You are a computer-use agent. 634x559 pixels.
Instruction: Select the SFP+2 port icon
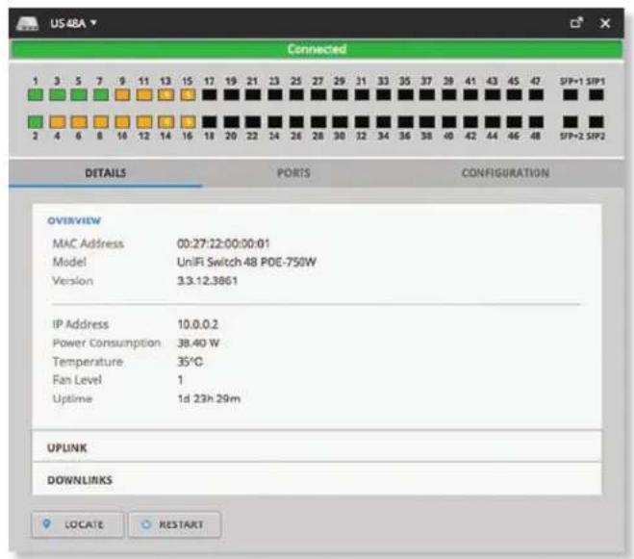(571, 122)
